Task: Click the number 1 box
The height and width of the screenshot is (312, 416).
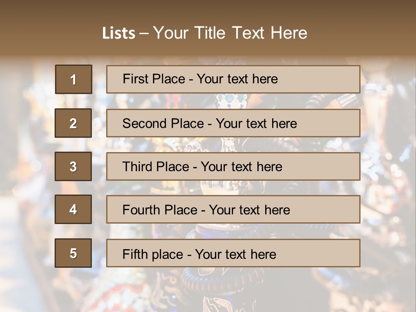Action: click(74, 79)
